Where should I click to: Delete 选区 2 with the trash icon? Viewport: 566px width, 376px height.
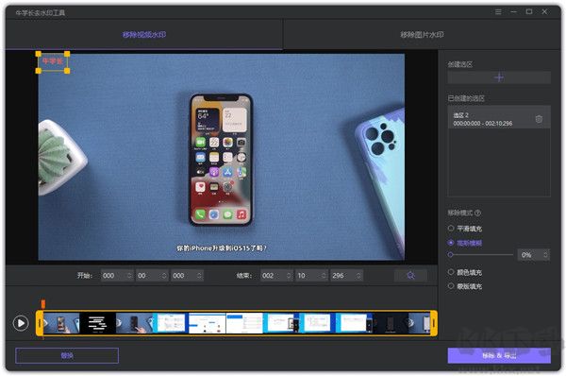(539, 119)
